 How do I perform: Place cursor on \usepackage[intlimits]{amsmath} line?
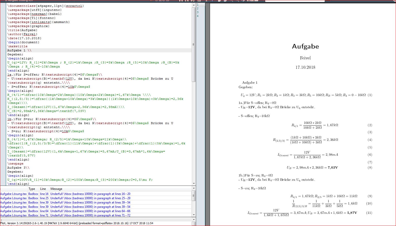click(38, 22)
